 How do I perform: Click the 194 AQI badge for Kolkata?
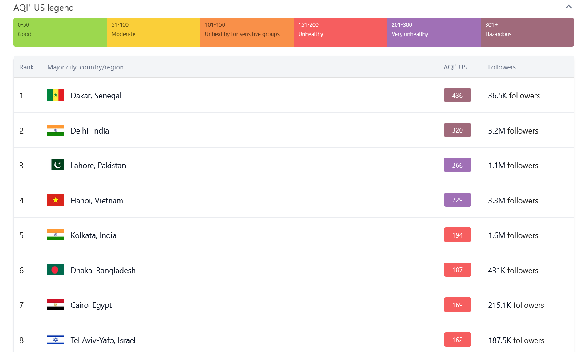[x=458, y=235]
